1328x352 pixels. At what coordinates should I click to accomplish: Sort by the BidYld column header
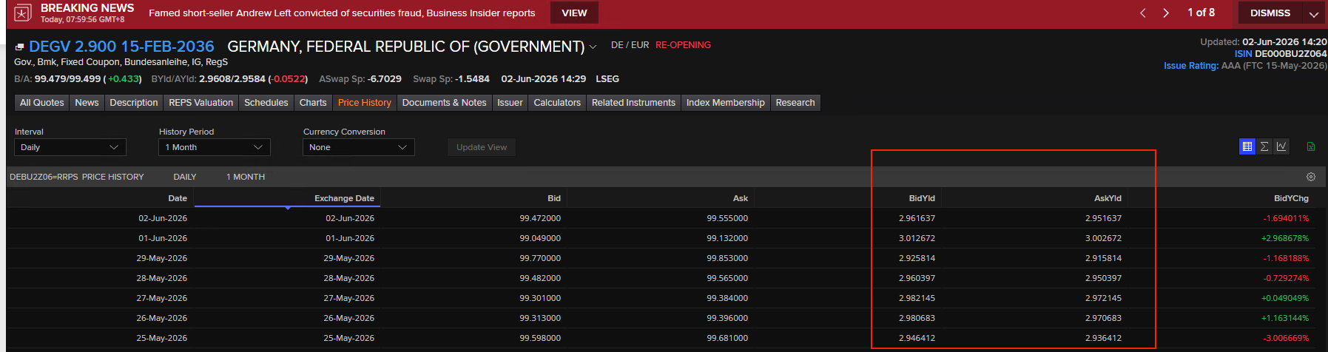pos(922,198)
